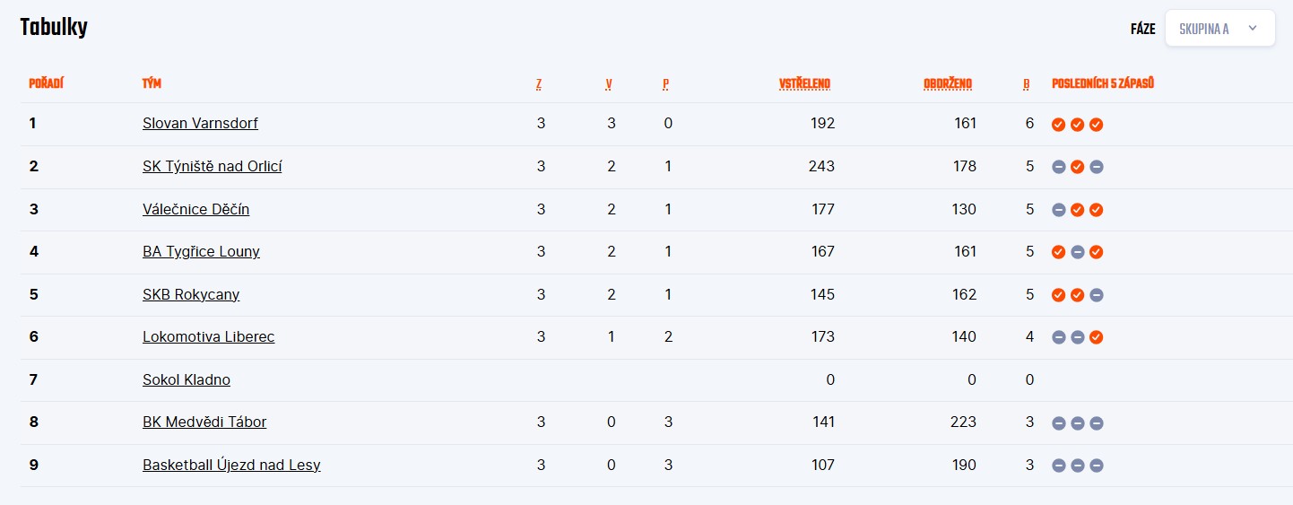
Task: Open the FÁZE Skupina A dropdown
Action: tap(1219, 29)
